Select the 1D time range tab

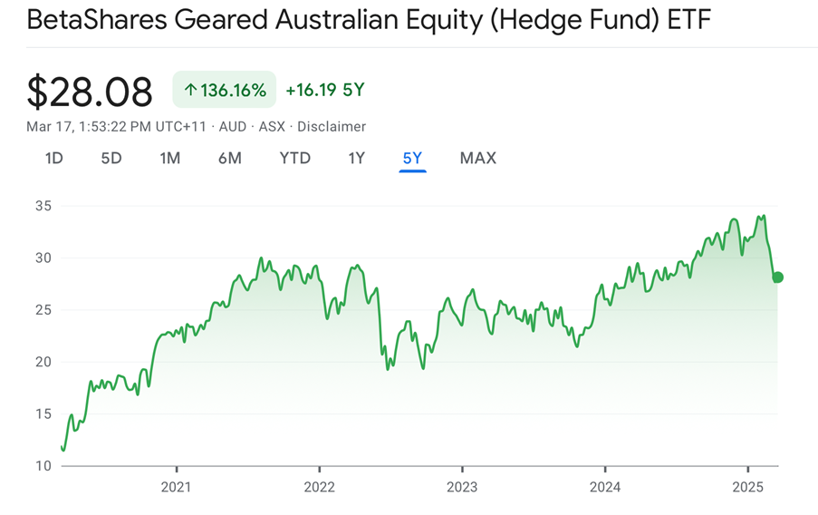tap(54, 159)
